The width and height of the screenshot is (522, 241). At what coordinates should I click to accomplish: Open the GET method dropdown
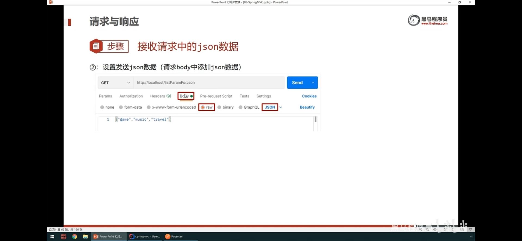115,83
